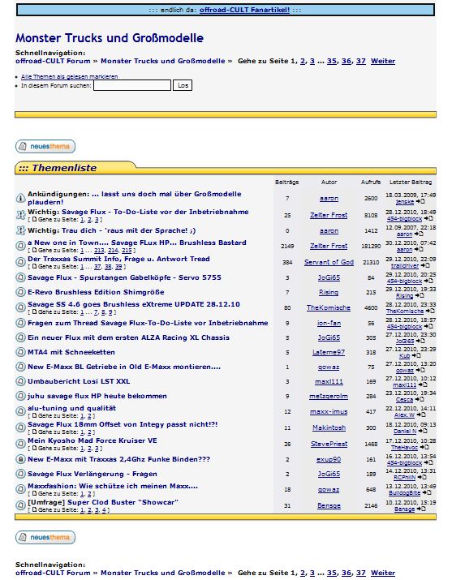Focus the forum search input field
The height and width of the screenshot is (580, 452).
132,85
